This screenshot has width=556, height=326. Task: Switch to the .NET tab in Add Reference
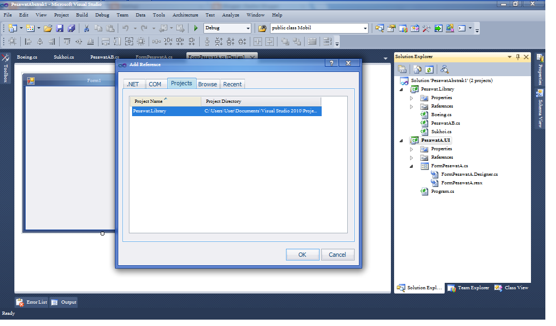(134, 84)
